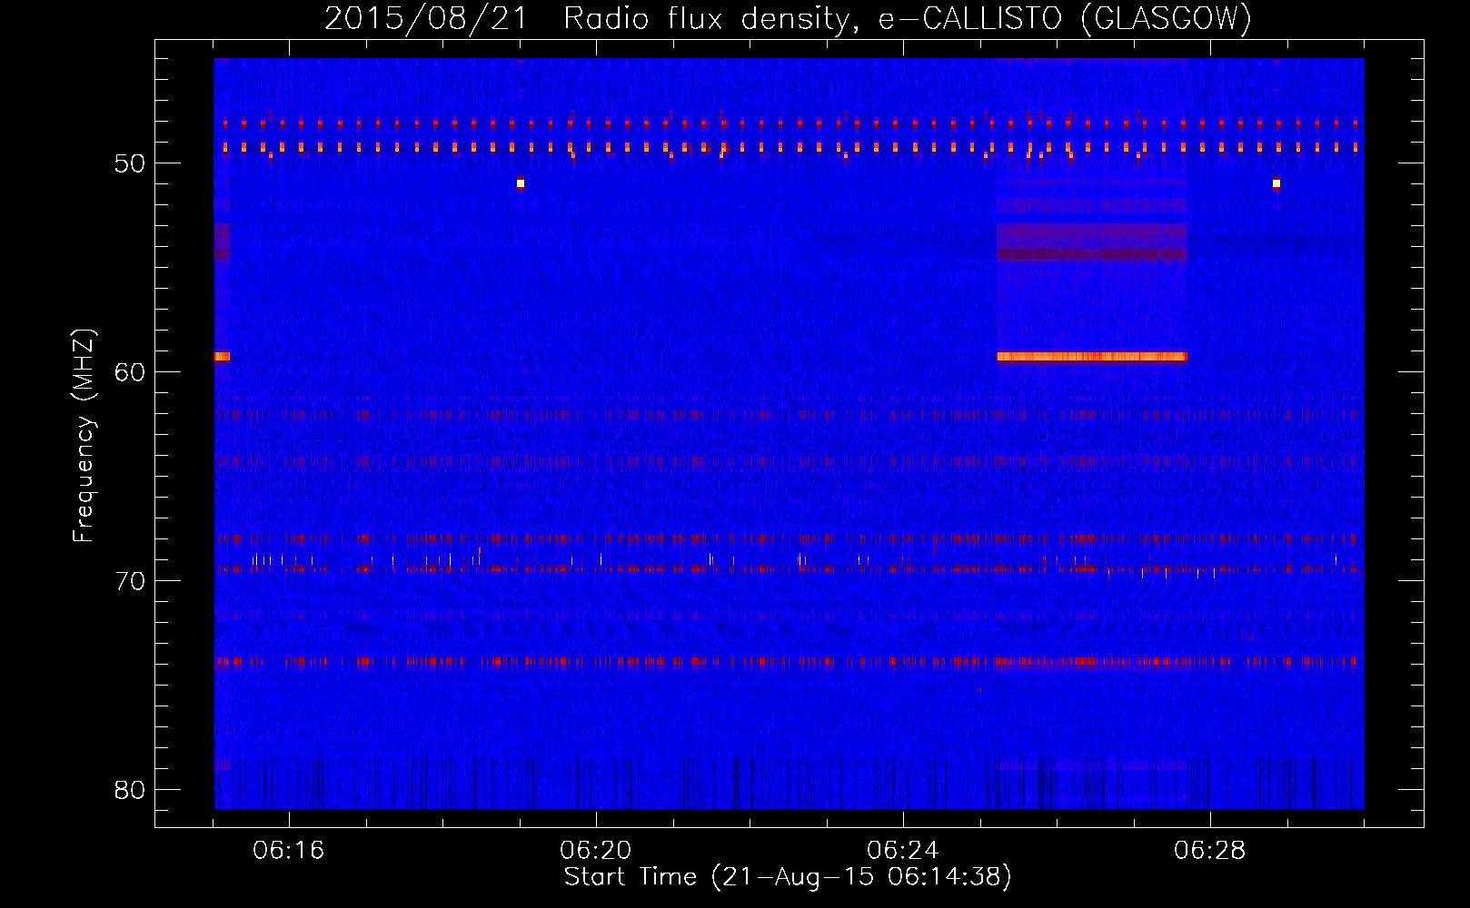Screen dimensions: 1470x908
Task: Click the 06:16 time tick label
Action: (288, 851)
